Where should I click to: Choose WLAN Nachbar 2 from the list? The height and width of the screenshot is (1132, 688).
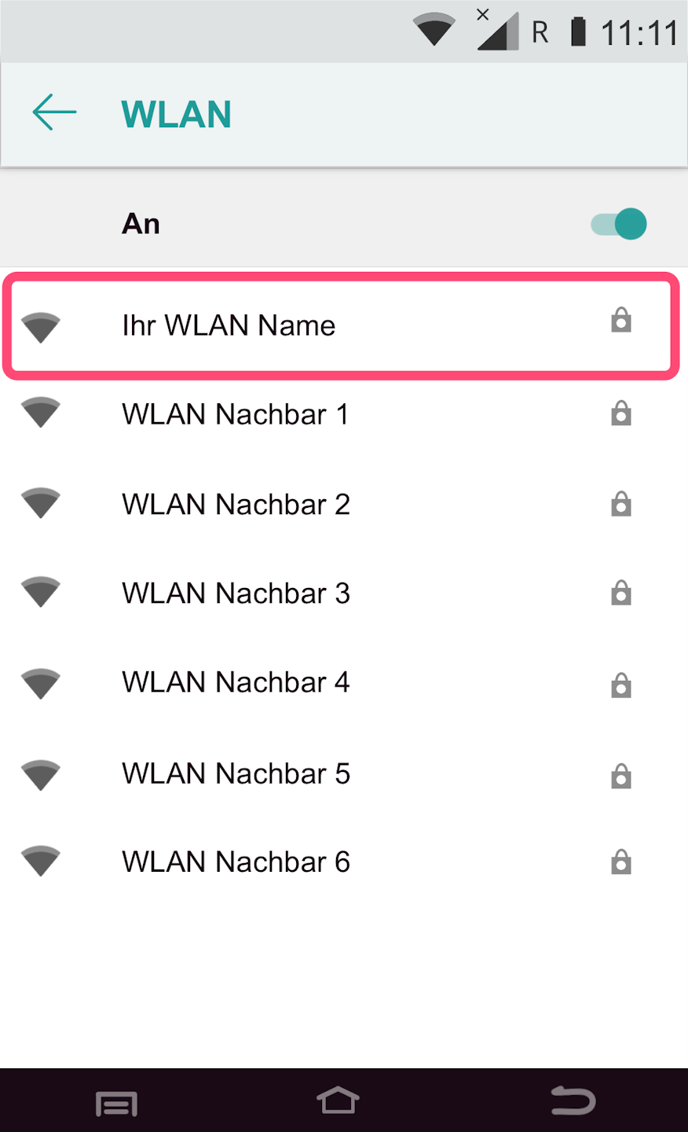coord(344,504)
